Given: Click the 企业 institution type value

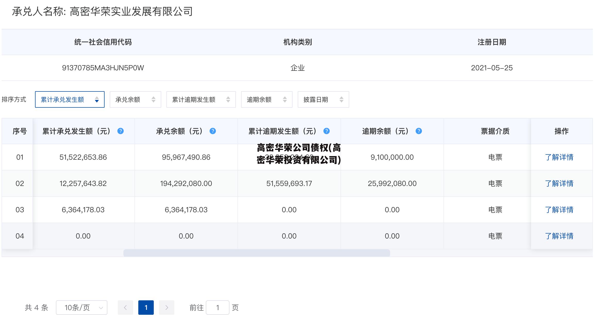Looking at the screenshot, I should tap(298, 68).
